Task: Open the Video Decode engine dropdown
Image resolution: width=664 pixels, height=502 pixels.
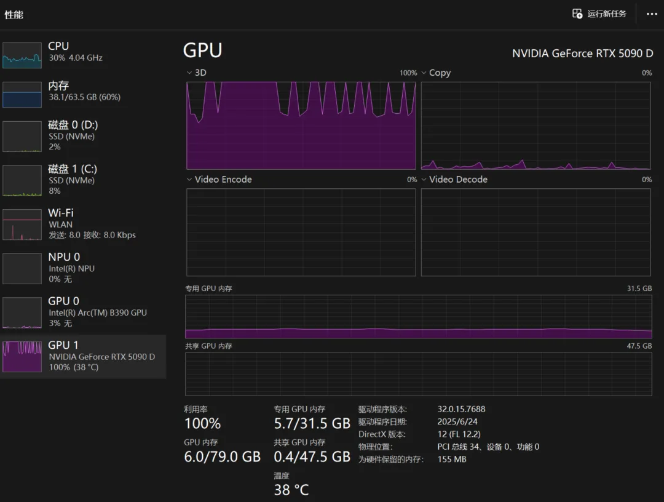Action: click(x=424, y=180)
